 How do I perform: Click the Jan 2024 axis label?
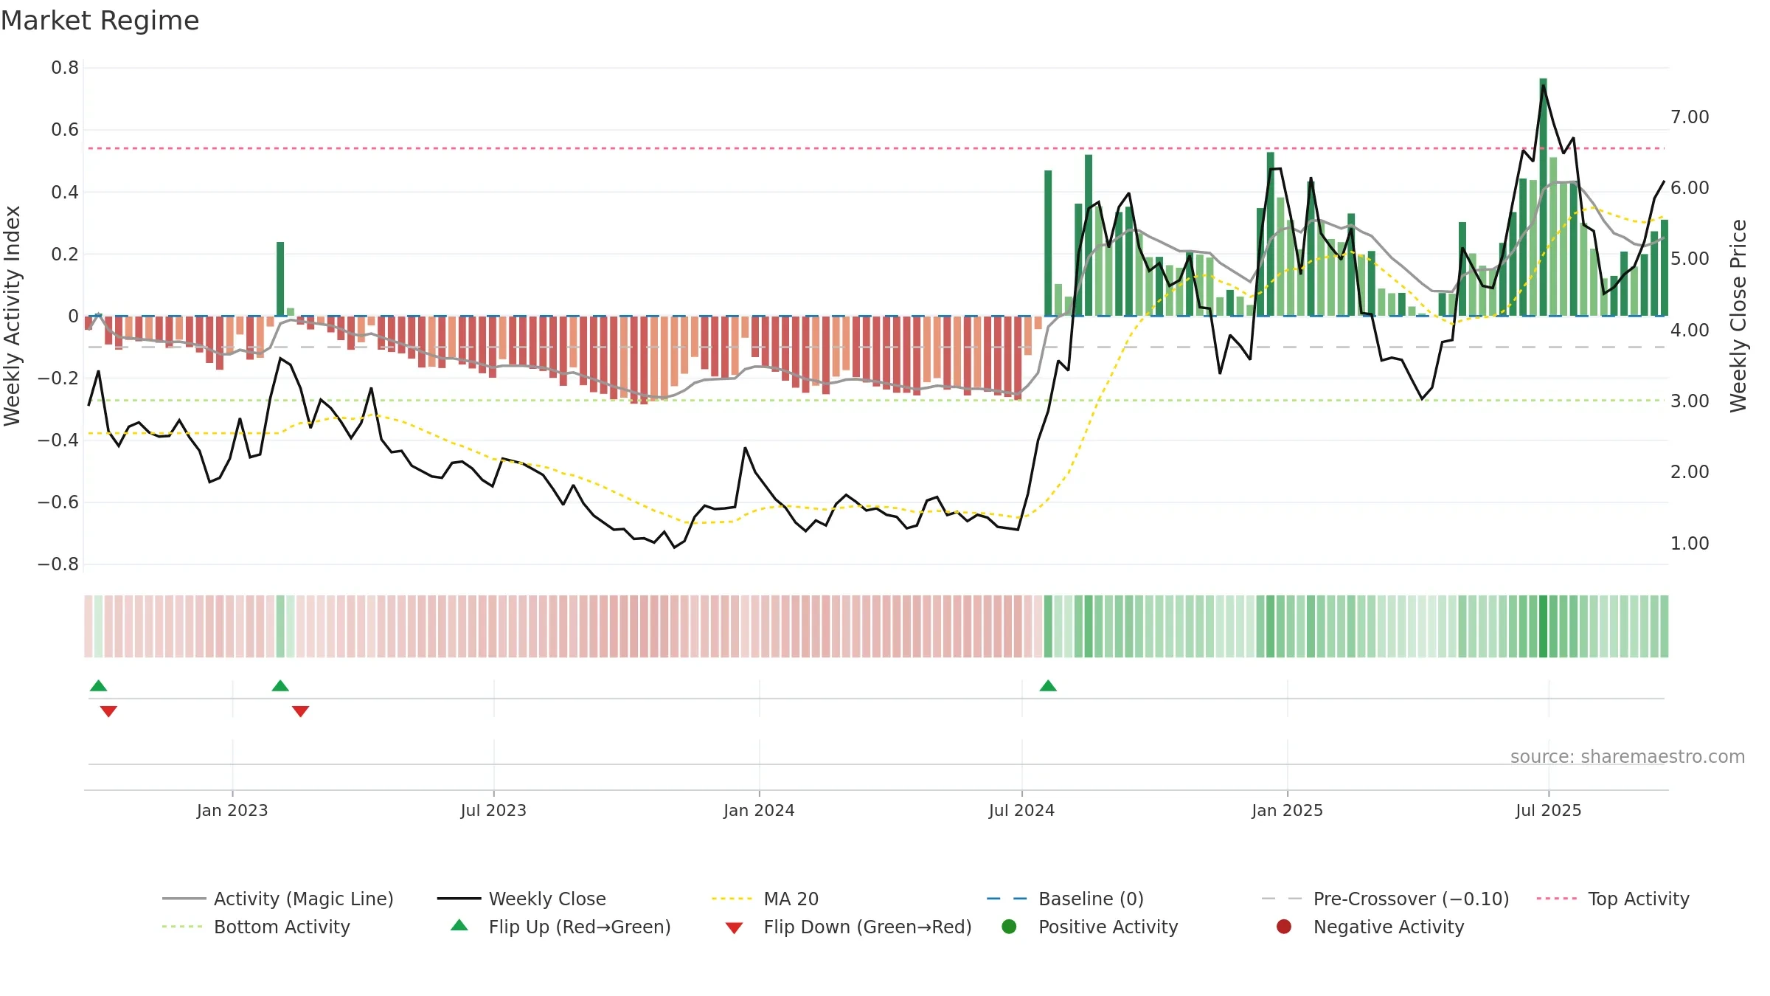pyautogui.click(x=759, y=811)
